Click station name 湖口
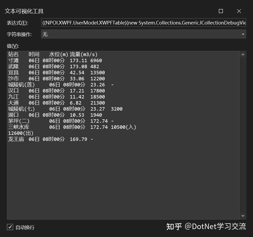 point(13,115)
